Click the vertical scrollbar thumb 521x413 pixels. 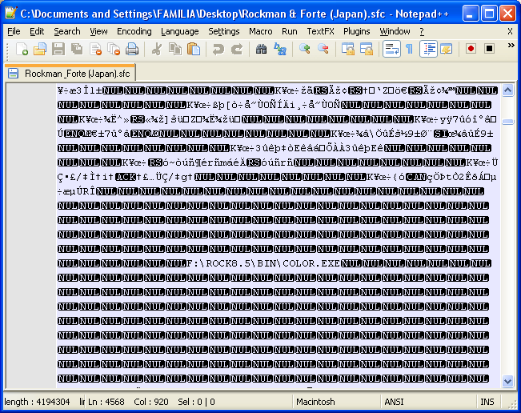pyautogui.click(x=507, y=122)
